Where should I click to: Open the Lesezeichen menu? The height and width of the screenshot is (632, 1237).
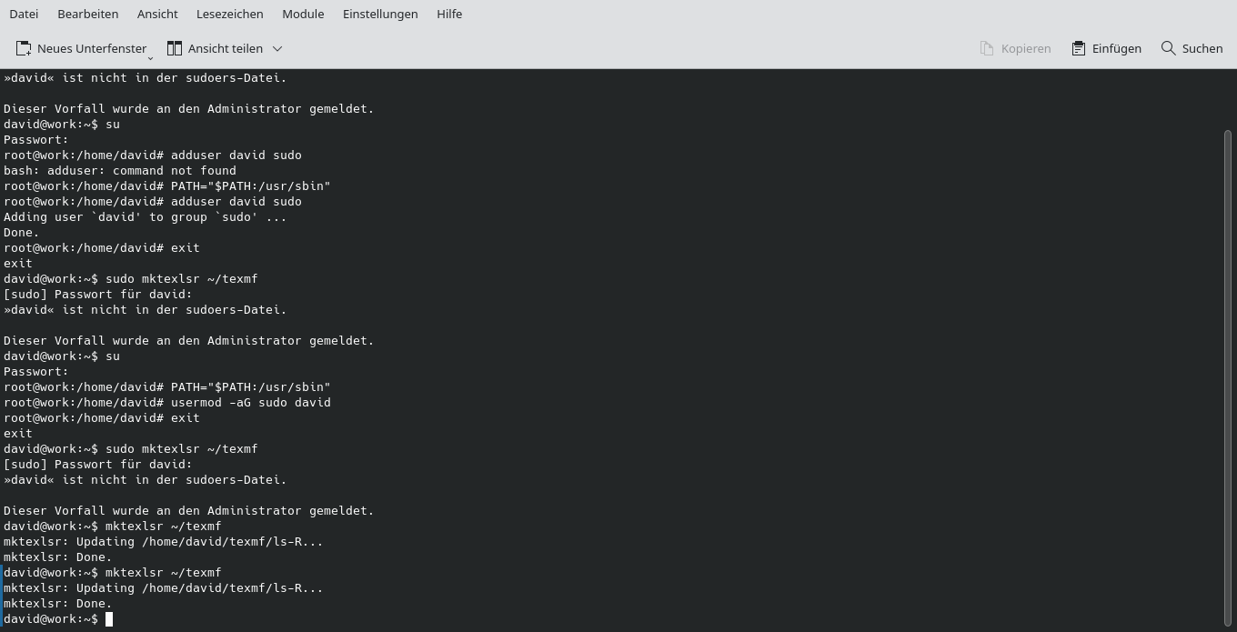(x=228, y=14)
